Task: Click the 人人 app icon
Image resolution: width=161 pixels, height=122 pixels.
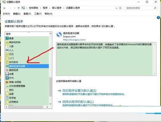Action: (x=7, y=50)
